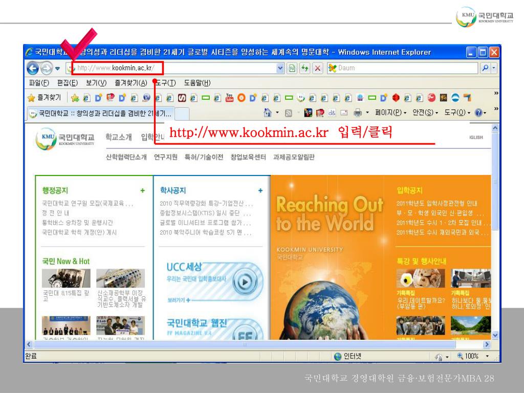Open the 과제공모알림판 link

click(x=294, y=157)
